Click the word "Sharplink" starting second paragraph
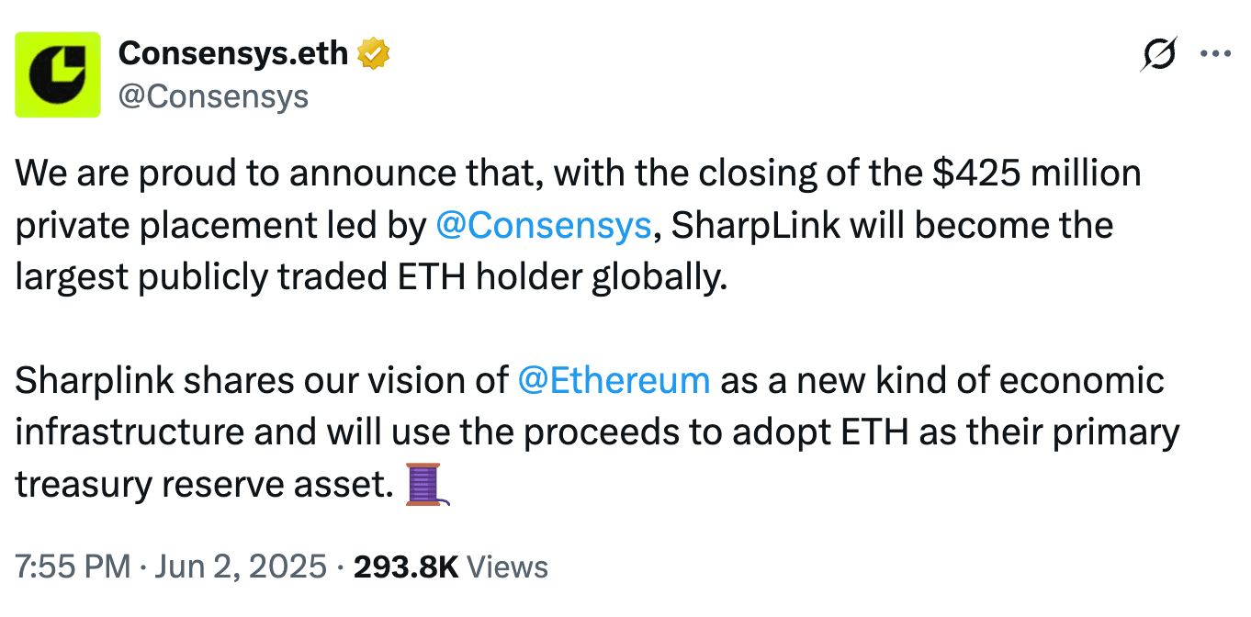Viewport: 1251px width, 617px height. 92,380
